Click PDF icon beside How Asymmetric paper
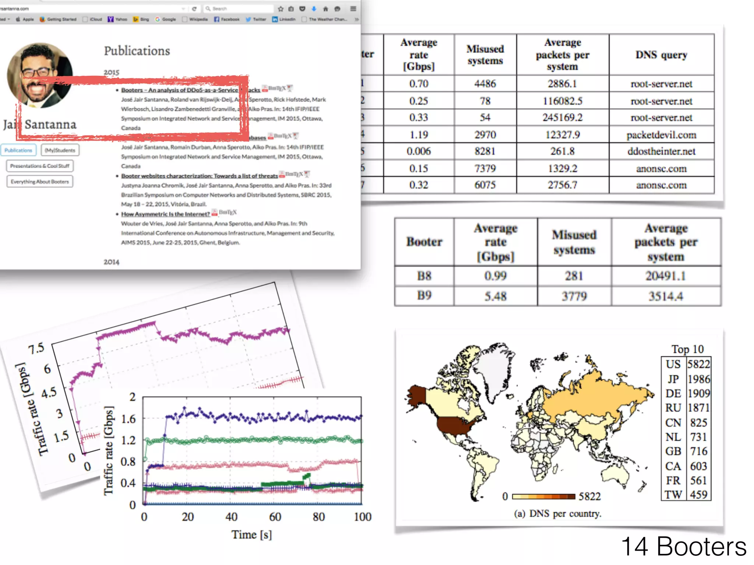Image resolution: width=754 pixels, height=565 pixels. tap(214, 213)
